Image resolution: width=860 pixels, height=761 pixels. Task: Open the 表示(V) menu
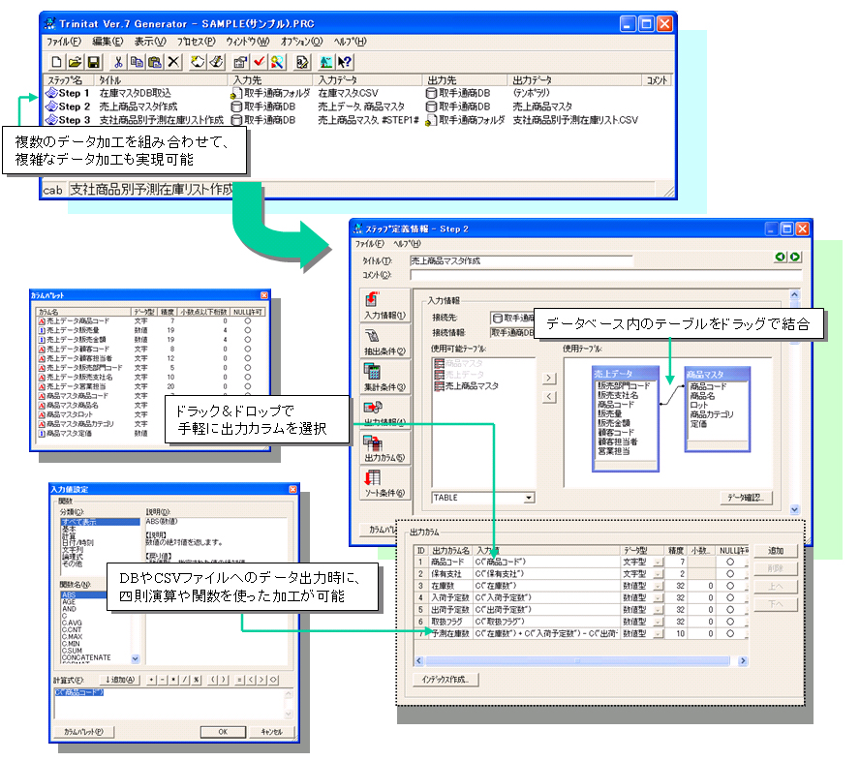coord(150,42)
